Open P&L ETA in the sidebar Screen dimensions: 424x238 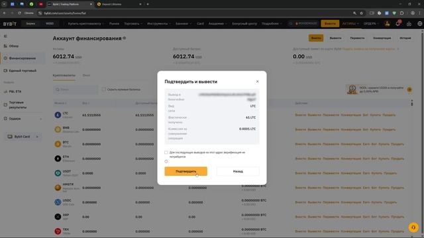[13, 91]
